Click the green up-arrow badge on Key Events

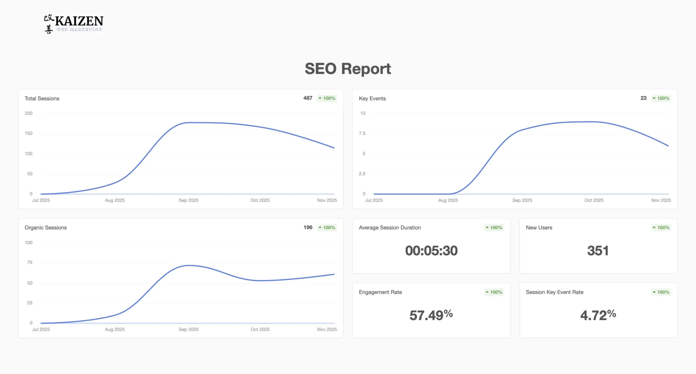point(660,98)
